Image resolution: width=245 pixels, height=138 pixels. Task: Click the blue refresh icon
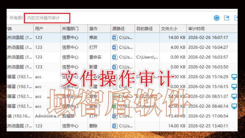tap(217, 18)
